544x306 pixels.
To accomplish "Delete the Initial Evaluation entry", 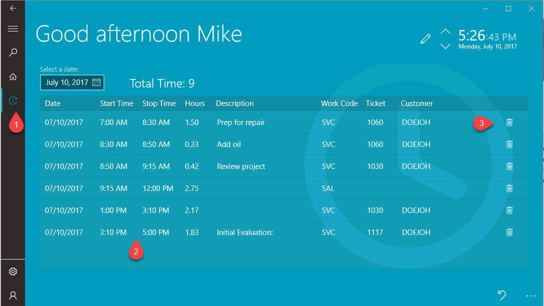I will (x=509, y=232).
